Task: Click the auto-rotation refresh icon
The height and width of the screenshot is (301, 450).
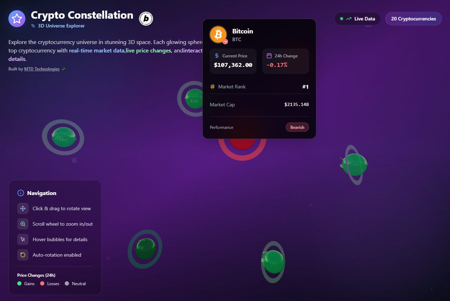Action: (23, 255)
